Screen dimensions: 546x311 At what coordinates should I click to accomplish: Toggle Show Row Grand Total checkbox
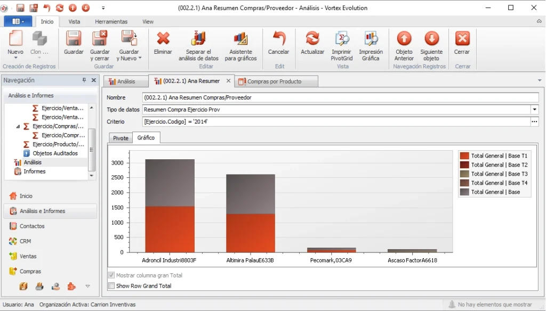click(111, 286)
